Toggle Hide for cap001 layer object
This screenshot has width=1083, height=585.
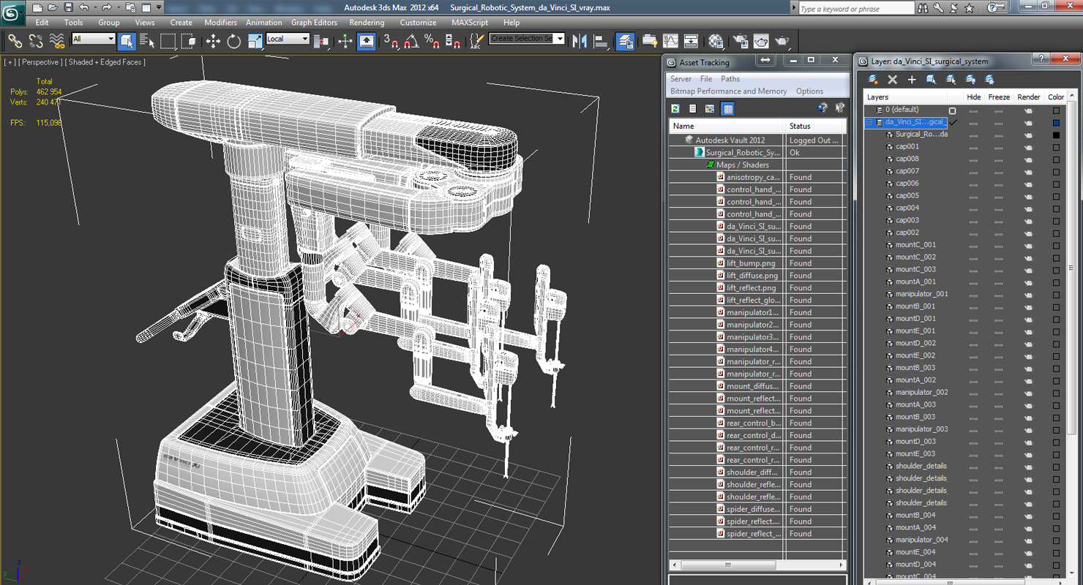coord(973,147)
